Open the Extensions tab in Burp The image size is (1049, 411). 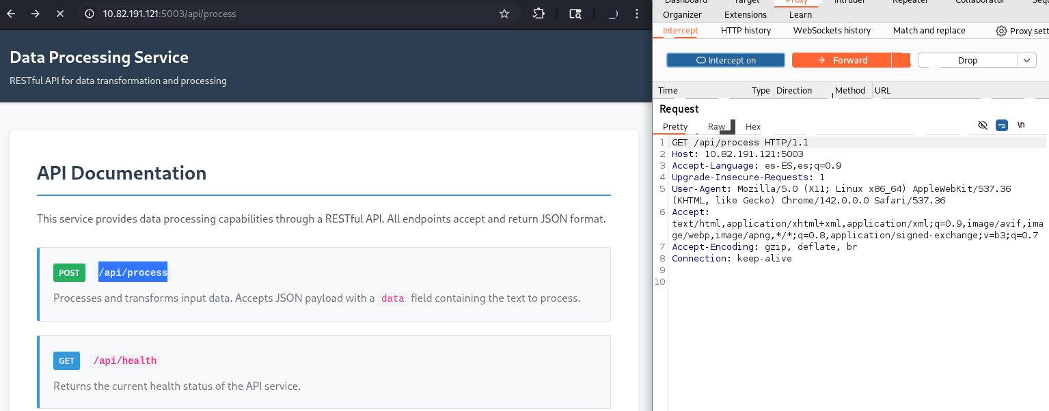click(x=746, y=14)
